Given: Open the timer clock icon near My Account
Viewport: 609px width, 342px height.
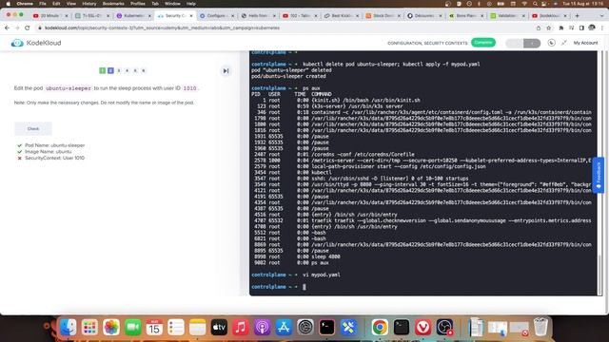Looking at the screenshot, I should point(551,43).
